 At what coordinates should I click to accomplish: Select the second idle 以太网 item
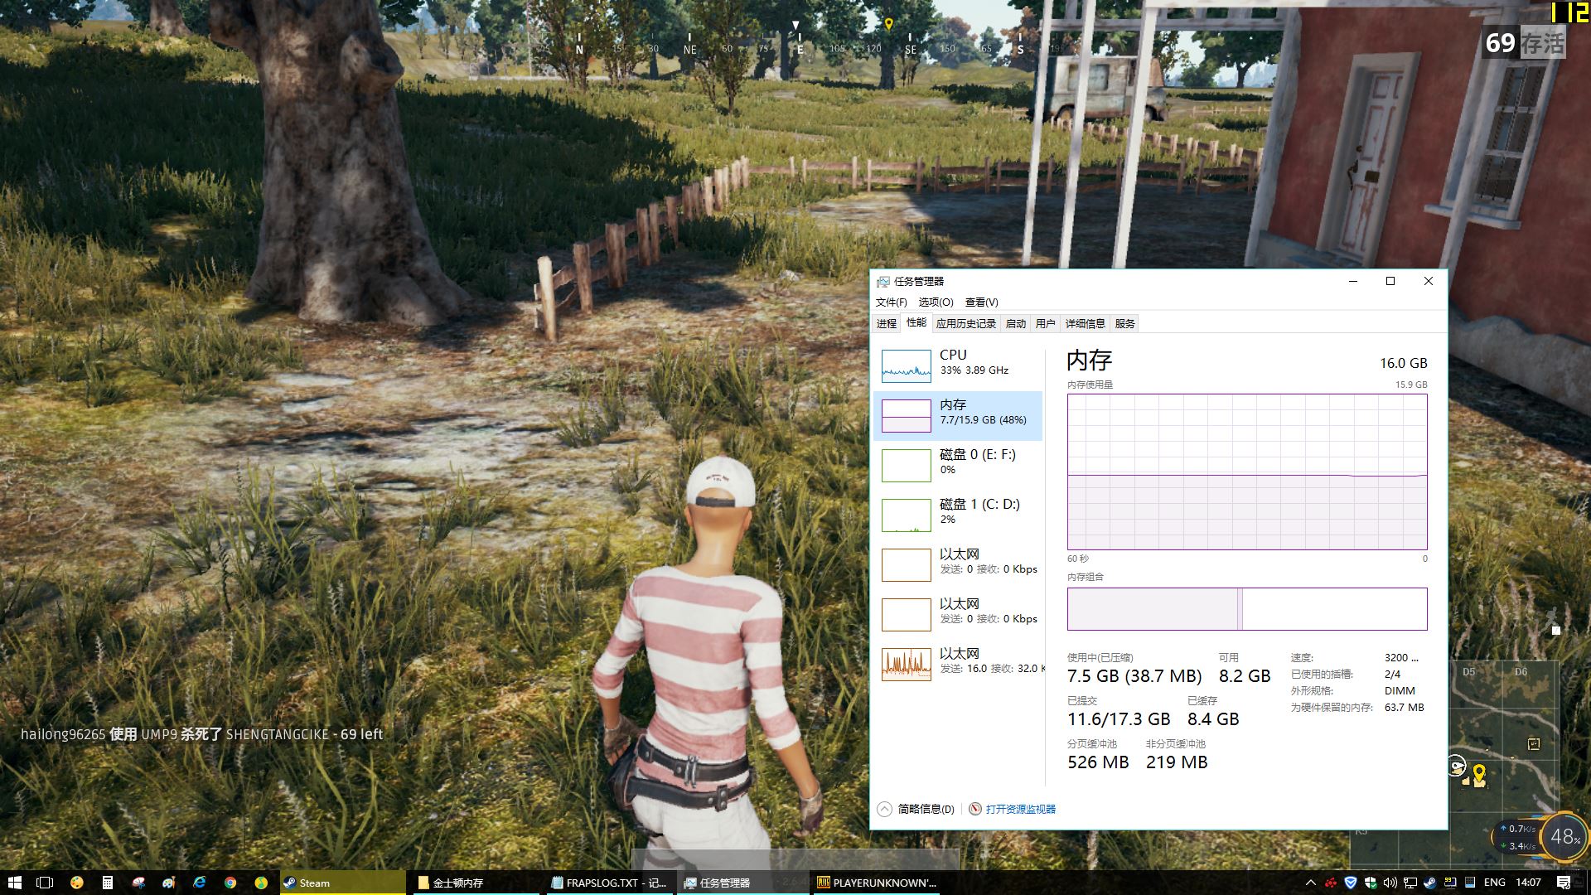click(959, 614)
